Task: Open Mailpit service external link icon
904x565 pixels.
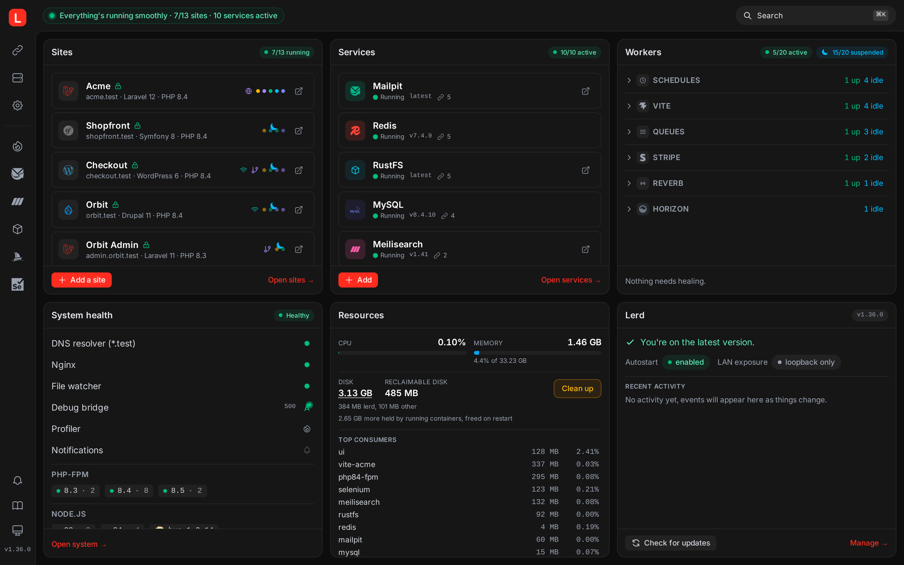Action: point(586,91)
